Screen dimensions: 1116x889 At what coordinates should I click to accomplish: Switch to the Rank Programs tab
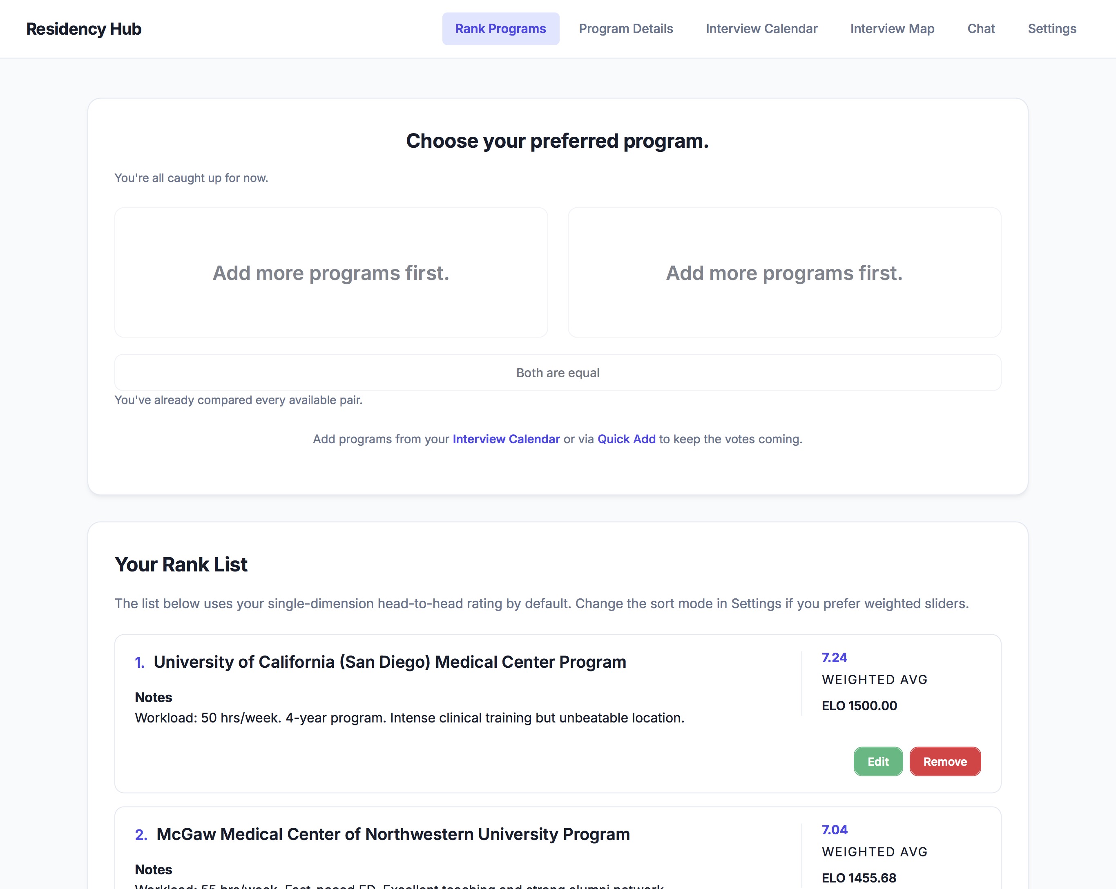tap(500, 29)
